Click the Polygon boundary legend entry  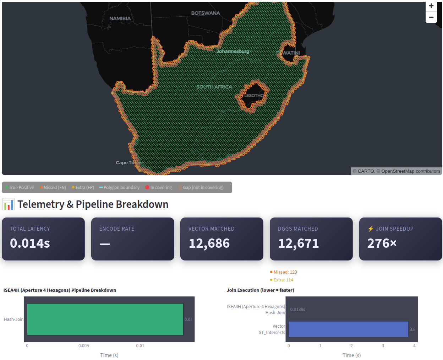click(x=119, y=187)
